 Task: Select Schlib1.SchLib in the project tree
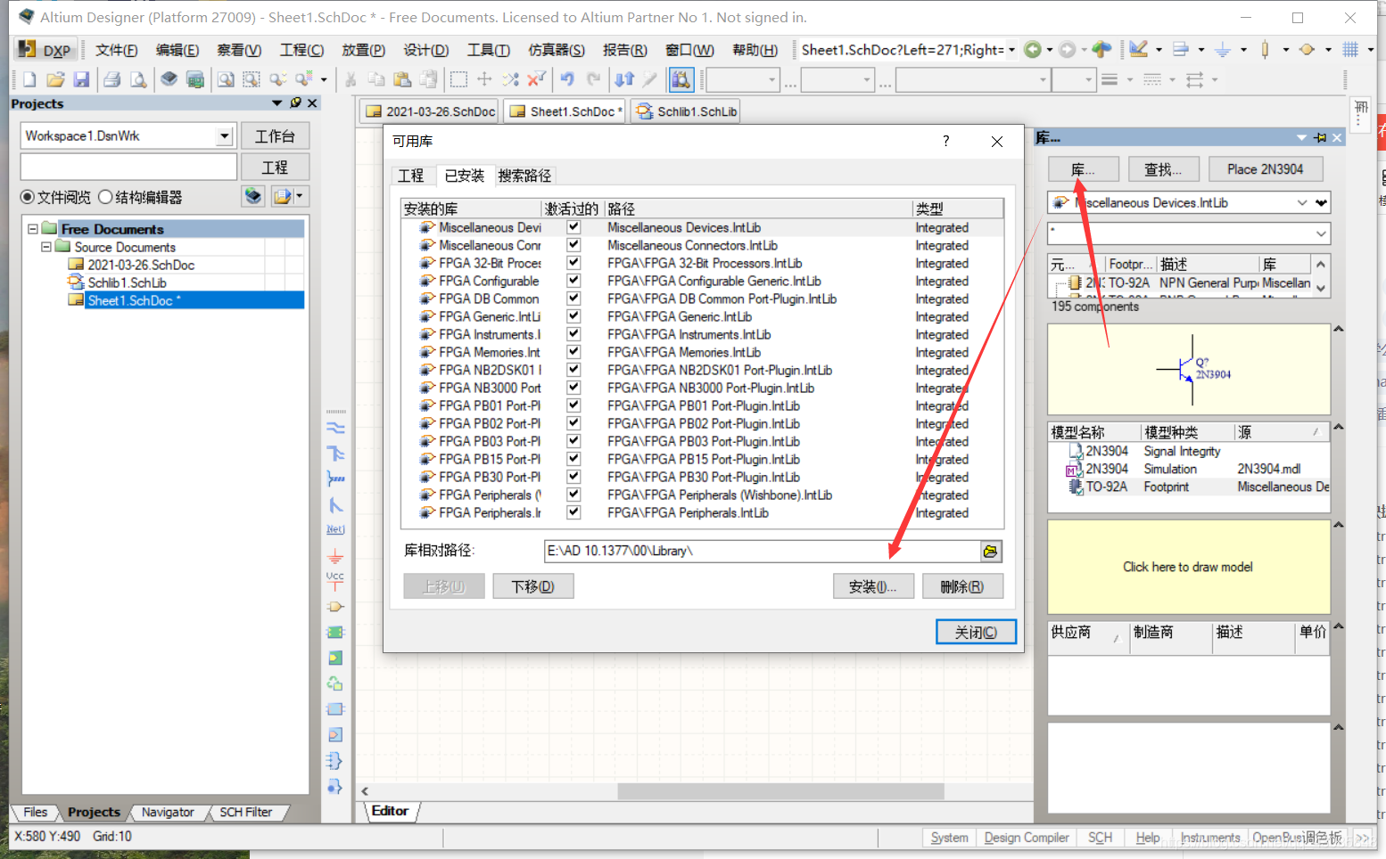pyautogui.click(x=127, y=282)
